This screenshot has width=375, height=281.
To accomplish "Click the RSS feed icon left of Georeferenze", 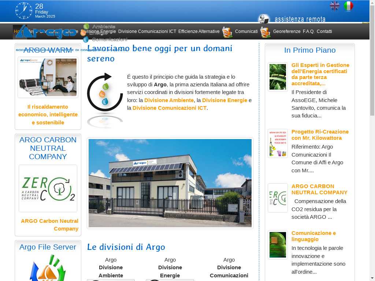I will (x=266, y=32).
